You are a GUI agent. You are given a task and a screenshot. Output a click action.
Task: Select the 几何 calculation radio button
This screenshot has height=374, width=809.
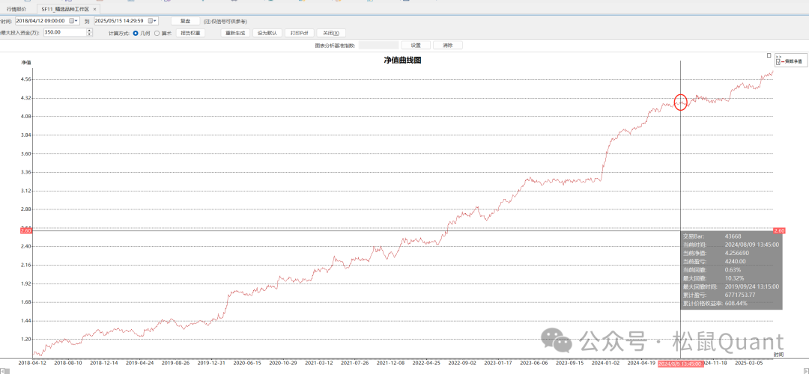[136, 33]
